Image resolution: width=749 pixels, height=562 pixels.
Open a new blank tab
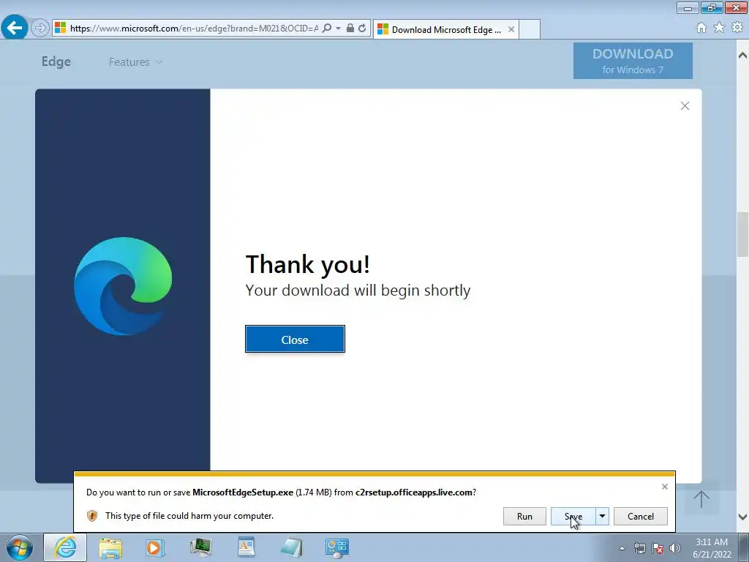coord(530,29)
